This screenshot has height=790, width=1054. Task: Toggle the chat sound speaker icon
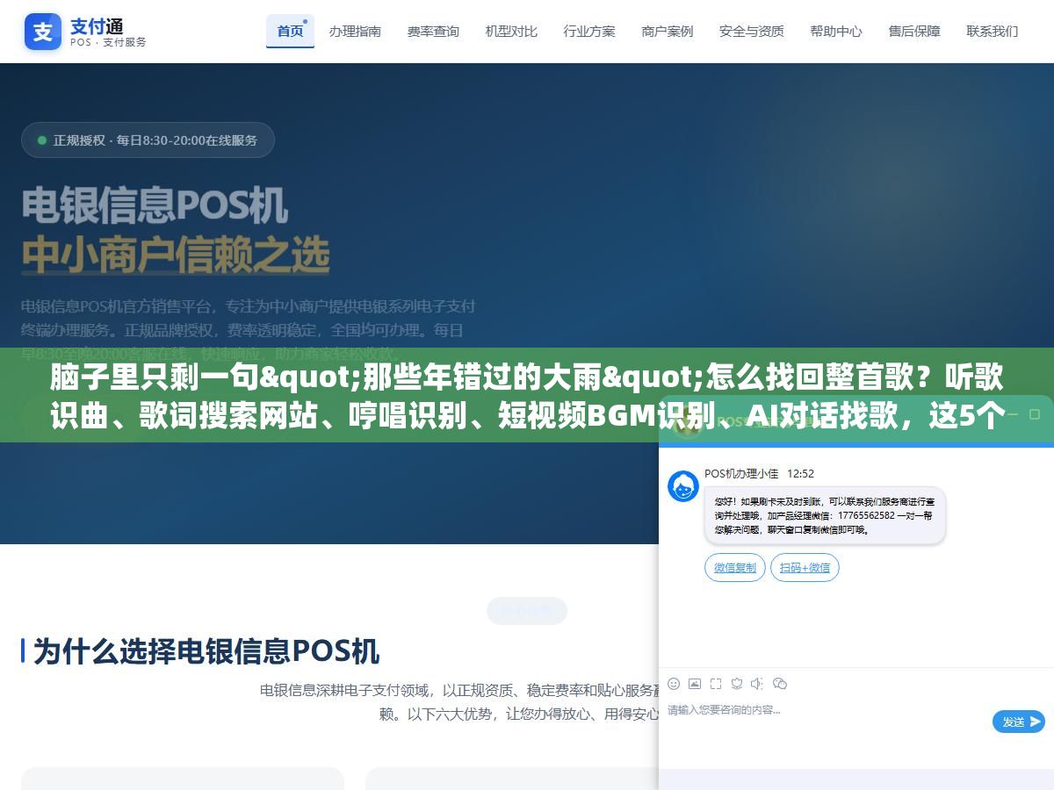[758, 683]
